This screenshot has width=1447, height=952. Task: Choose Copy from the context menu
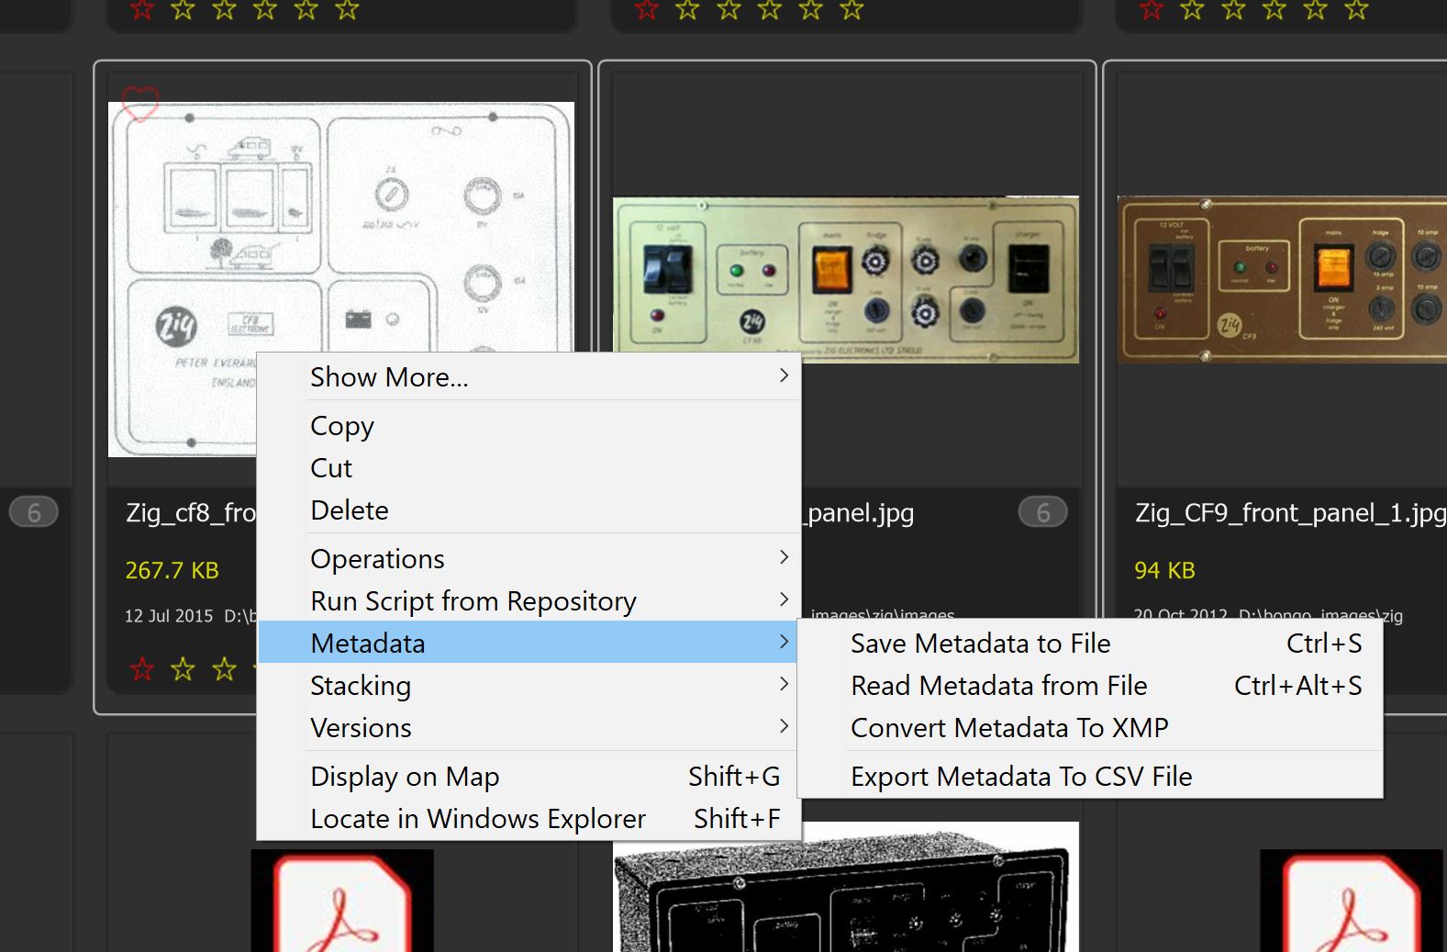pyautogui.click(x=342, y=426)
